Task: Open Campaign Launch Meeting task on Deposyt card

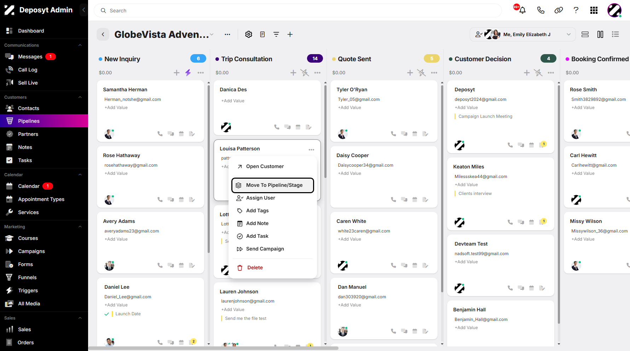Action: coord(485,116)
